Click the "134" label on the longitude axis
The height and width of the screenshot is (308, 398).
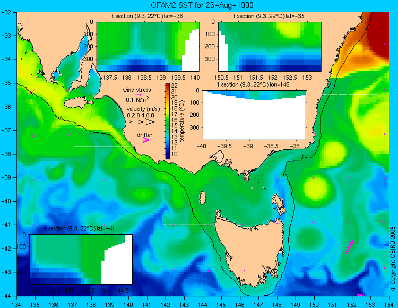pos(17,305)
